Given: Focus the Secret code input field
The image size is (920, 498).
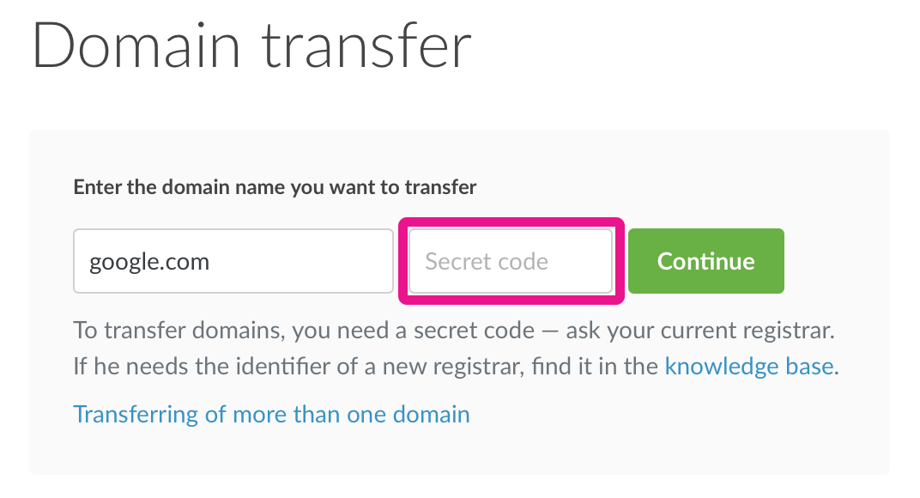Looking at the screenshot, I should pos(511,261).
